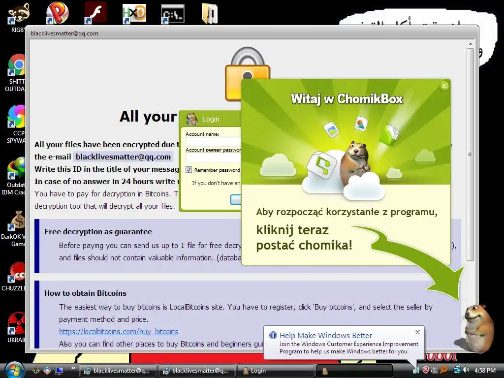This screenshot has width=504, height=378.
Task: Switch to second blacklivesmatter@q... taskbar button
Action: pos(197,371)
